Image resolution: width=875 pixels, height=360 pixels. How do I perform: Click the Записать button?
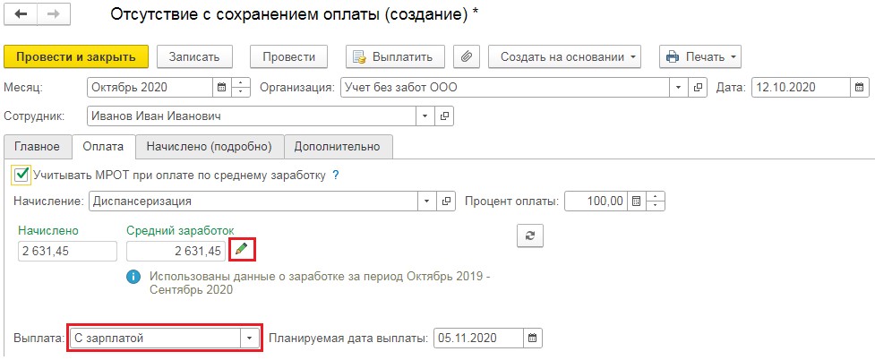click(194, 57)
